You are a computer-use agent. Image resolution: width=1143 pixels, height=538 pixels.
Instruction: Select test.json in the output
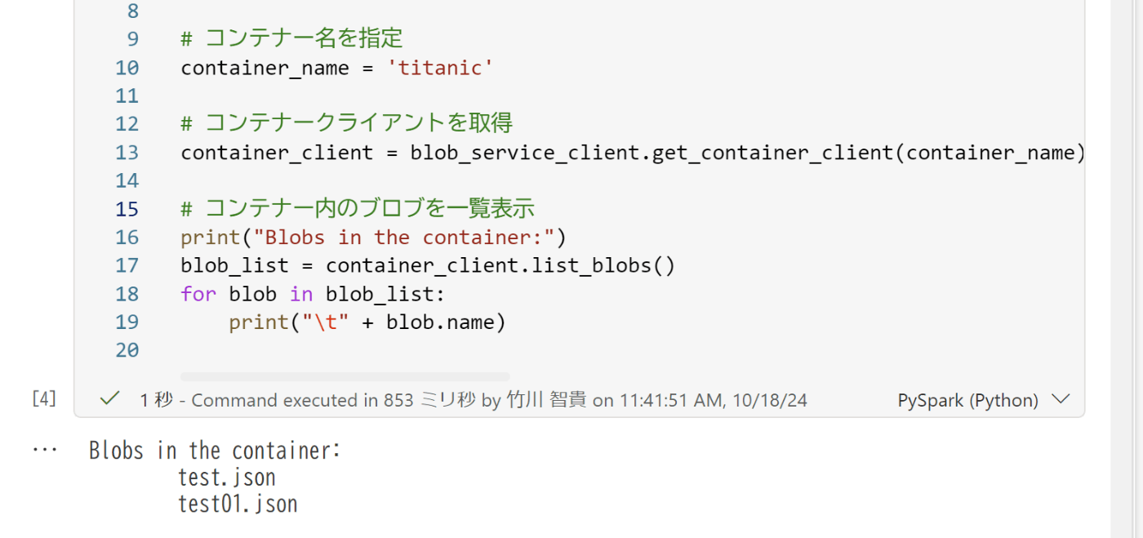(x=227, y=478)
